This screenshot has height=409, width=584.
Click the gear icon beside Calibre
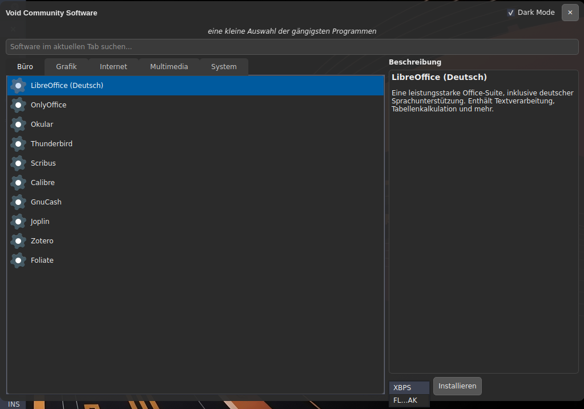[x=18, y=183]
